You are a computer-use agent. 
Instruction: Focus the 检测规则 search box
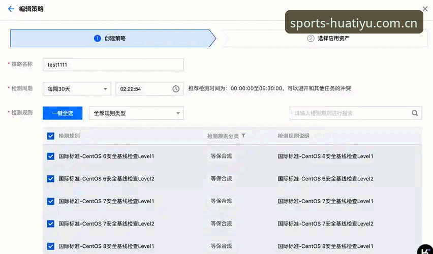click(x=356, y=113)
